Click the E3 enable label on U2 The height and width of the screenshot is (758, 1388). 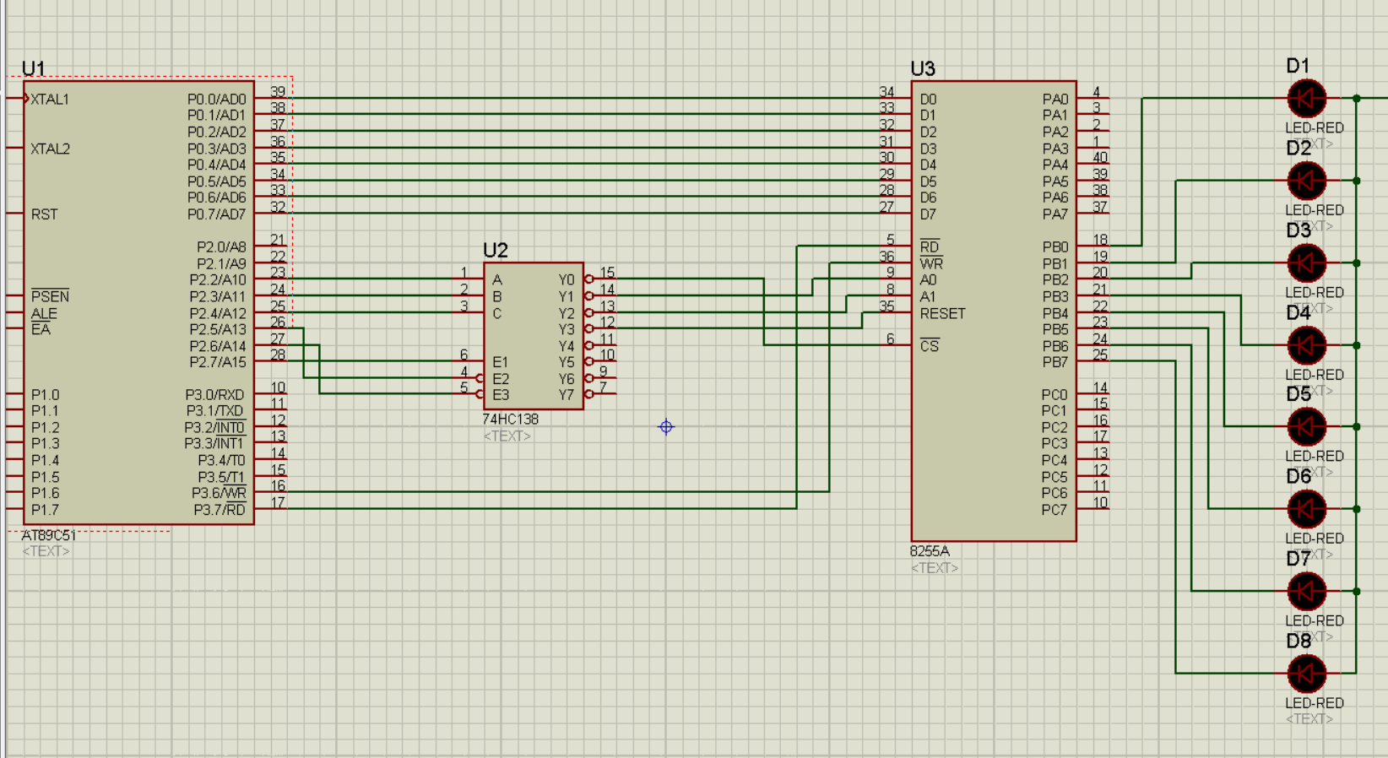pyautogui.click(x=501, y=395)
